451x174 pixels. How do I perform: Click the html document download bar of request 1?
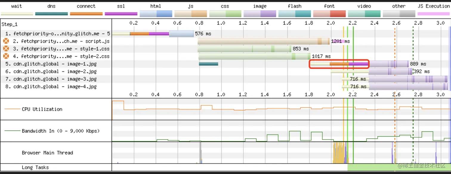point(181,34)
